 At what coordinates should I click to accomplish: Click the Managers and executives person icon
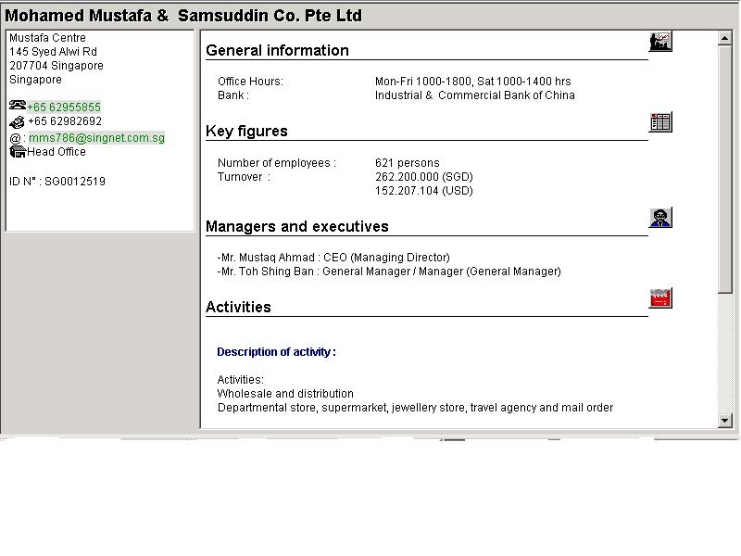(x=659, y=218)
